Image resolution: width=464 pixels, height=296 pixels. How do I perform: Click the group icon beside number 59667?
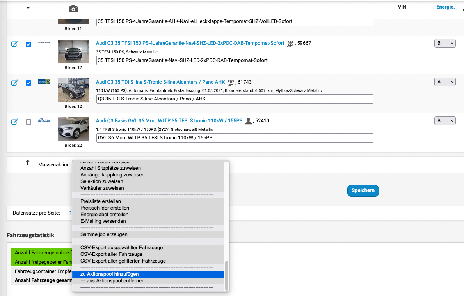(290, 44)
